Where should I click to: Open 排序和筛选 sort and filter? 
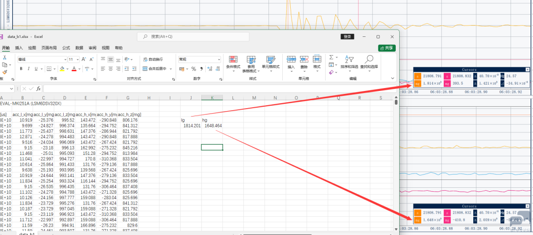349,62
